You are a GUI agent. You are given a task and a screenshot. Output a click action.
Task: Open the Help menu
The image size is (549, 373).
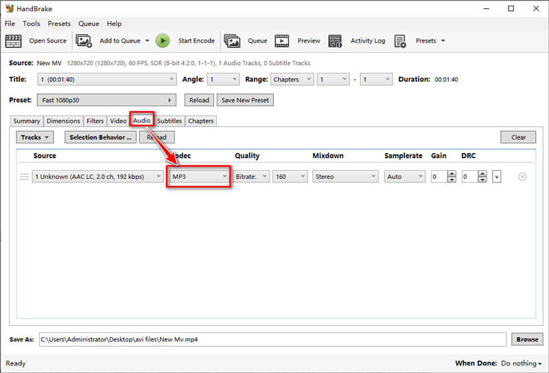pyautogui.click(x=114, y=23)
